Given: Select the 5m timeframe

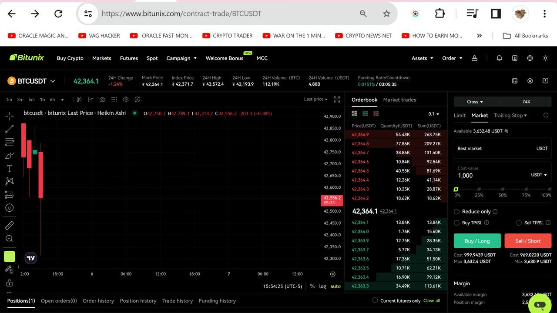Looking at the screenshot, I should pyautogui.click(x=31, y=100).
